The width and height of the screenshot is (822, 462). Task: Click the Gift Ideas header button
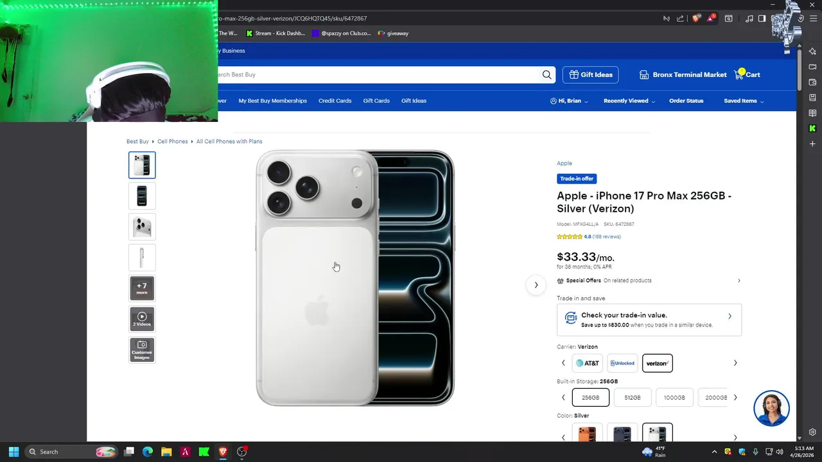point(590,74)
